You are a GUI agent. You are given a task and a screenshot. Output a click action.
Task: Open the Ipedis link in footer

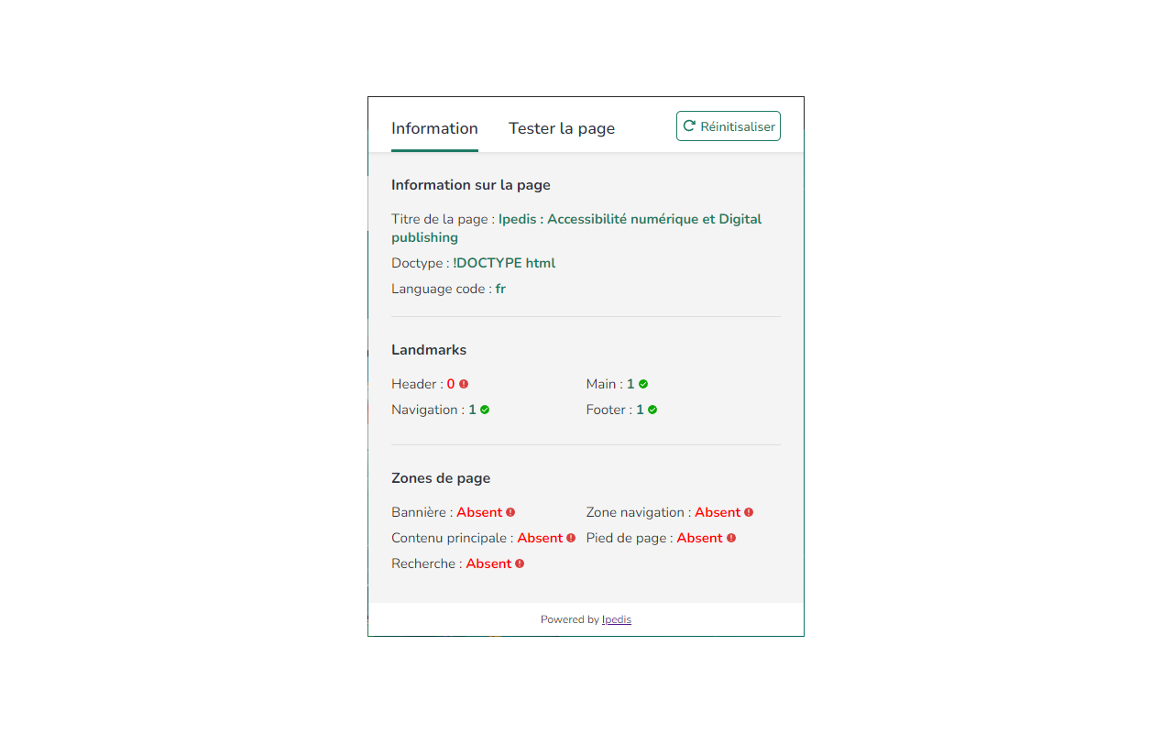(617, 619)
